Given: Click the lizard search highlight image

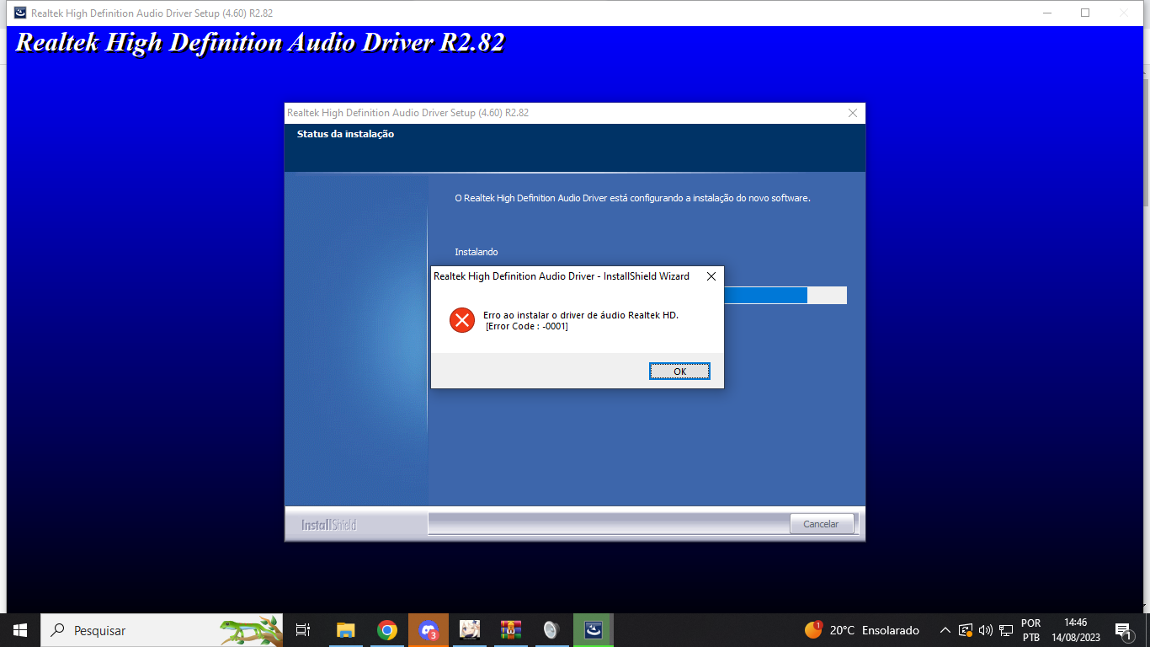Looking at the screenshot, I should click(x=251, y=630).
